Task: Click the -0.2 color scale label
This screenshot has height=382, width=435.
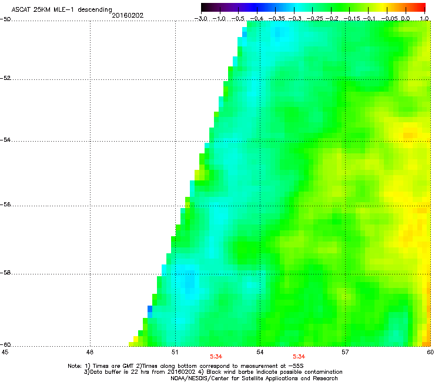Action: click(x=332, y=19)
